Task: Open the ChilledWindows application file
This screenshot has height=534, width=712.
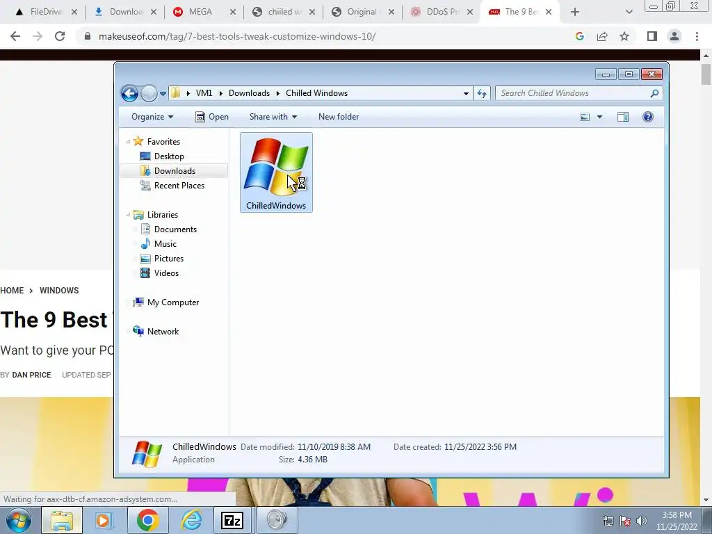Action: pos(276,172)
